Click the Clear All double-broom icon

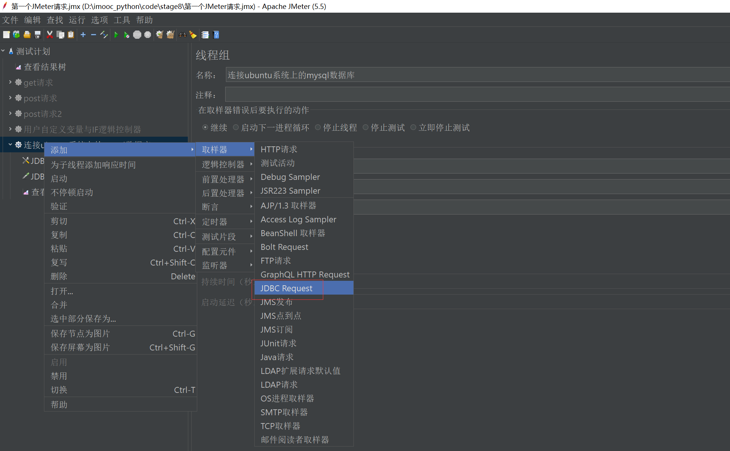170,35
